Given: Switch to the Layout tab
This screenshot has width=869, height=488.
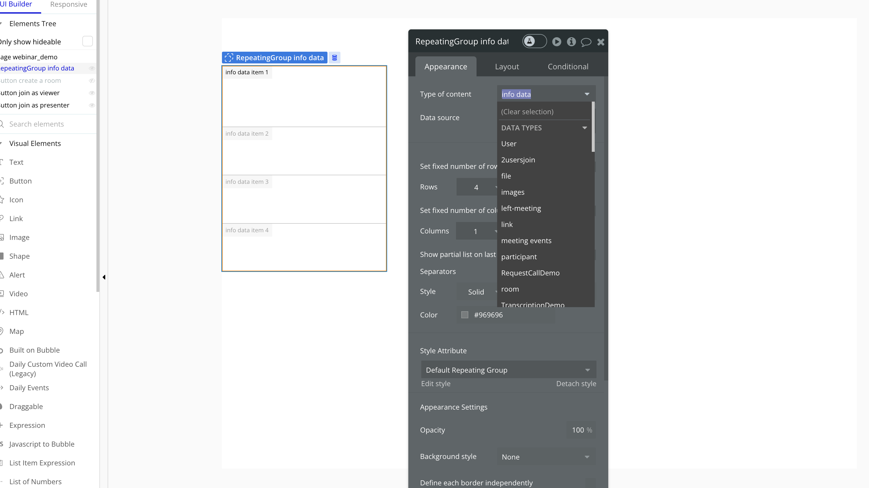Looking at the screenshot, I should pyautogui.click(x=507, y=67).
